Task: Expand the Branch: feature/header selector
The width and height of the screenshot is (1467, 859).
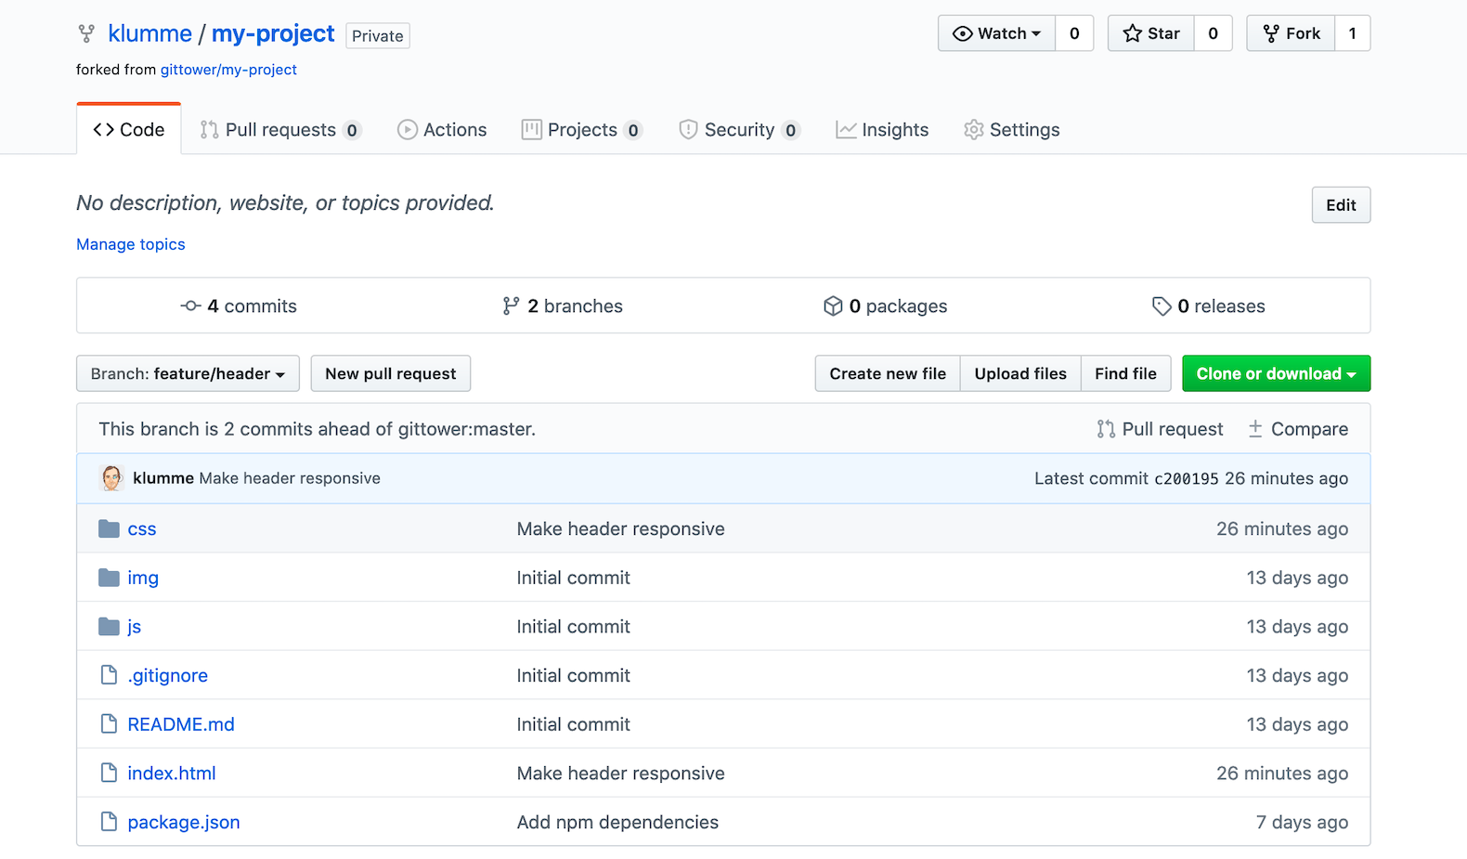Action: (188, 373)
